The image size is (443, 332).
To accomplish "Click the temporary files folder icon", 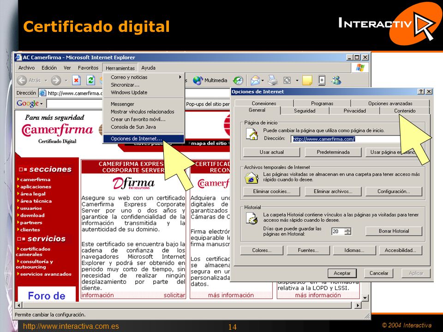I will point(251,178).
